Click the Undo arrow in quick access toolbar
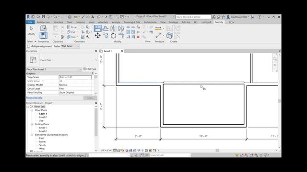This screenshot has width=307, height=172. [56, 17]
